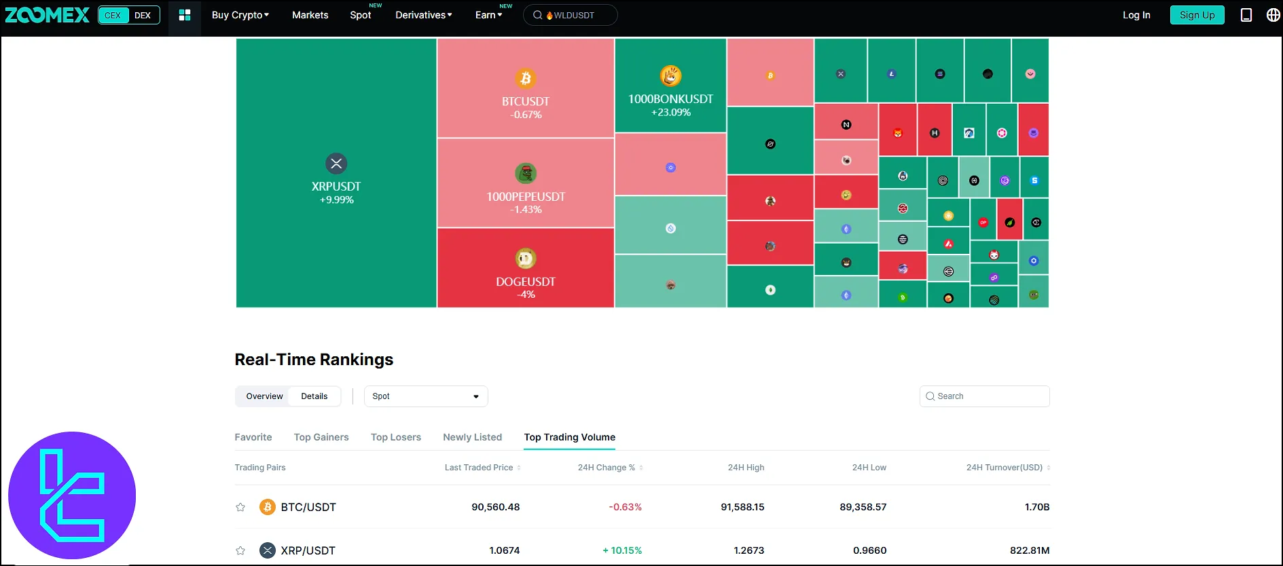This screenshot has height=566, width=1283.
Task: Favorite BTC/USDT with the star
Action: point(240,507)
